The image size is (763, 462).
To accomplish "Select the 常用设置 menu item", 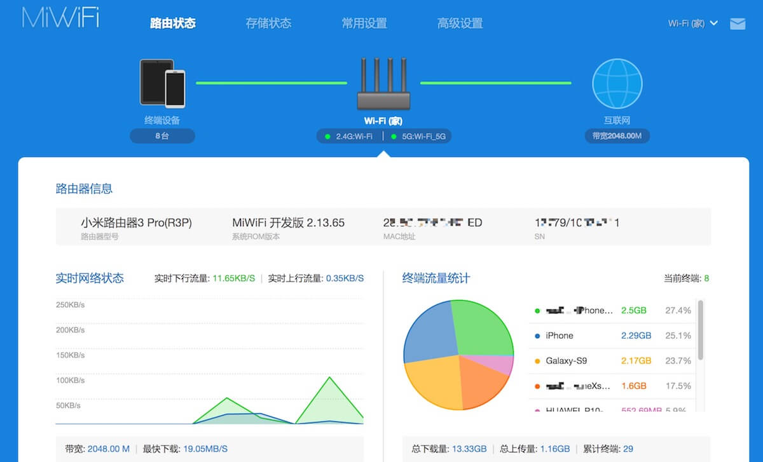I will tap(364, 23).
